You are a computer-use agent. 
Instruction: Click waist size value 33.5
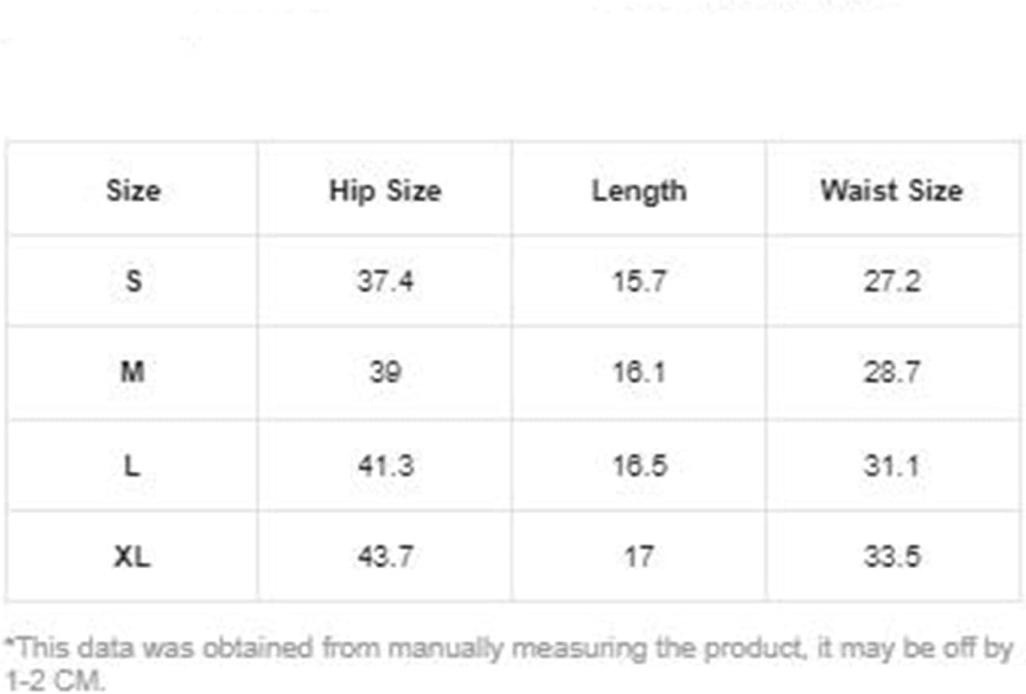click(892, 556)
